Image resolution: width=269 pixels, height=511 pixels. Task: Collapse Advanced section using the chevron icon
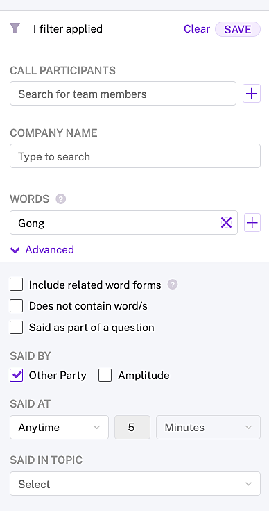(x=15, y=250)
